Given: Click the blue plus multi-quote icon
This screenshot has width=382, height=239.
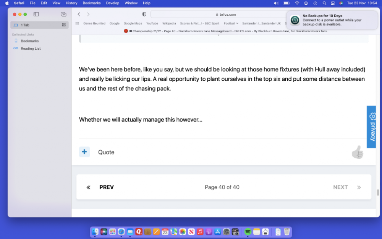Looking at the screenshot, I should pos(84,152).
